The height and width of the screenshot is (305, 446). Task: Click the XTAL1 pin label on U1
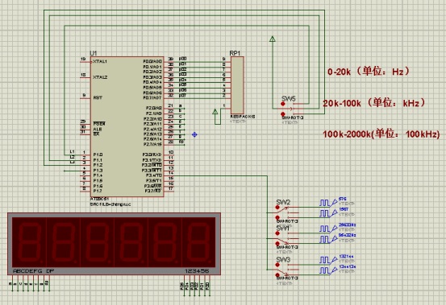coord(100,61)
